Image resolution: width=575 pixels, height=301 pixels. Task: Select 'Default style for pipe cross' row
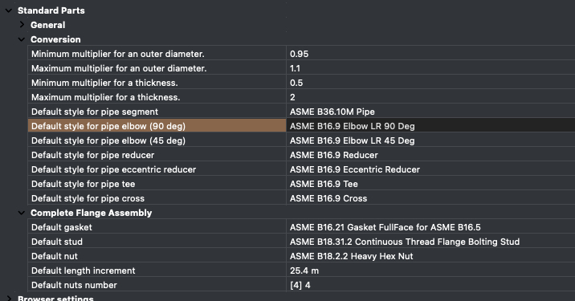[157, 198]
